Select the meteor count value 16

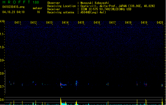click(38, 12)
